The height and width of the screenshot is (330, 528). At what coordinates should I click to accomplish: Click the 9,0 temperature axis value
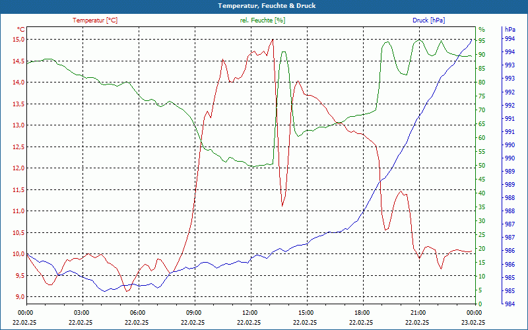point(20,296)
